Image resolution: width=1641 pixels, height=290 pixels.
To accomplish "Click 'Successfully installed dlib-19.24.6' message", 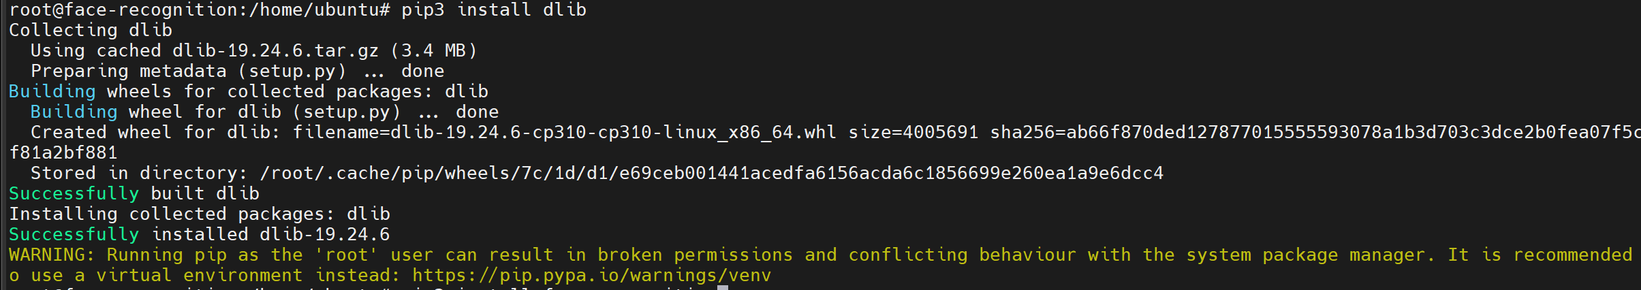I will click(199, 235).
